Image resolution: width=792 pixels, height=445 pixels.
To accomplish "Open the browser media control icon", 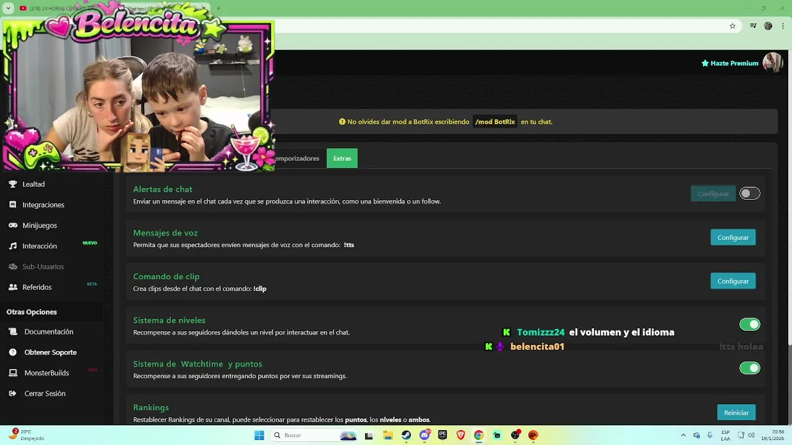I will tap(753, 26).
